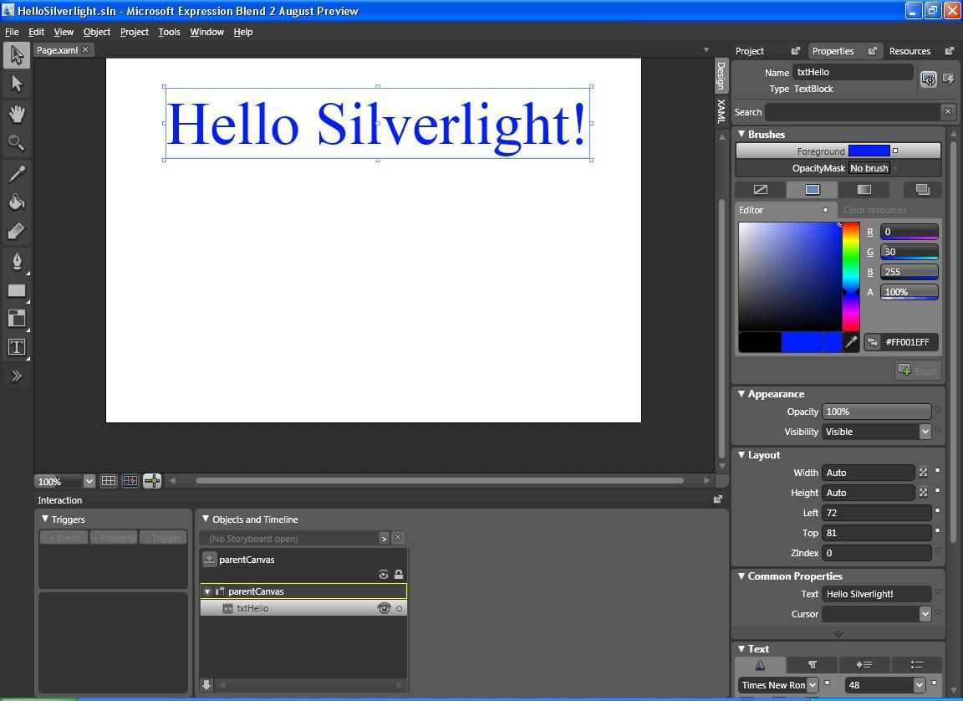Open the Tools menu
Viewport: 963px width, 701px height.
169,32
